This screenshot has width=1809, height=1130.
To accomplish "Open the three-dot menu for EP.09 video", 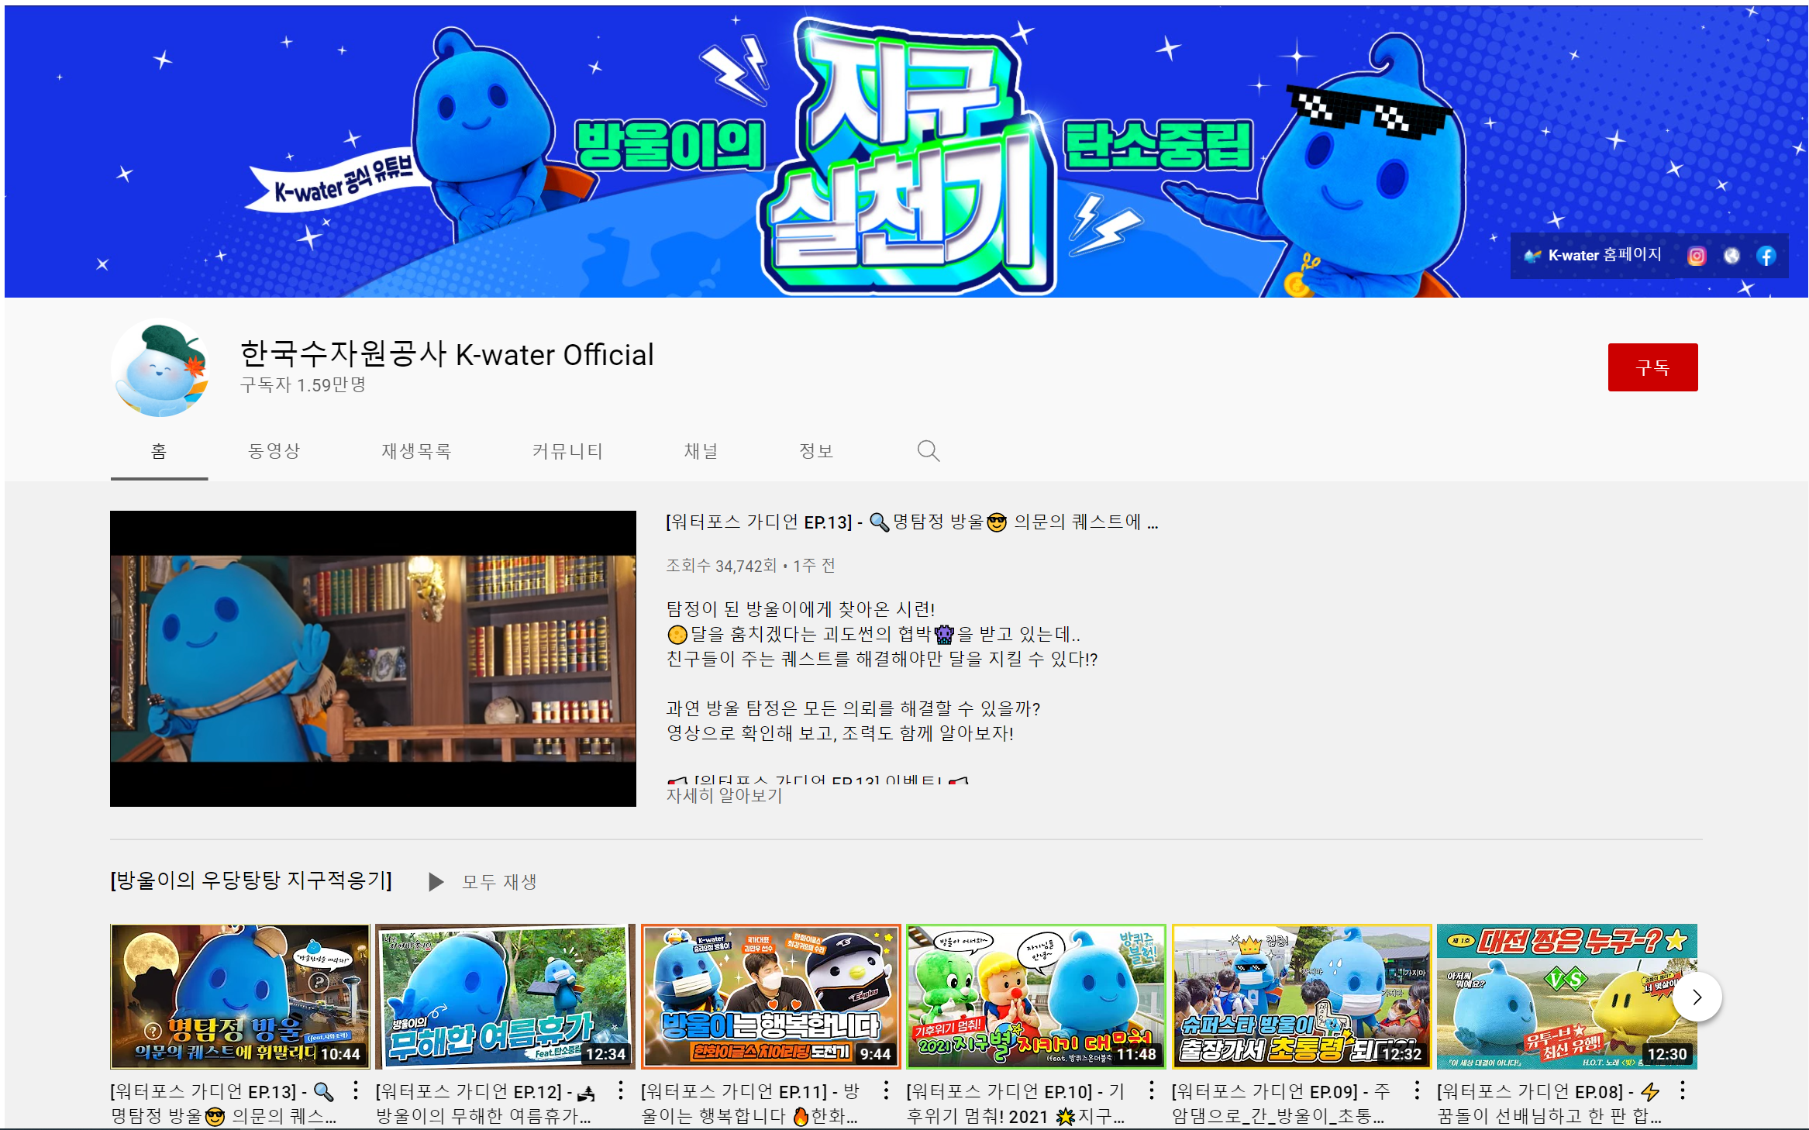I will click(1417, 1090).
